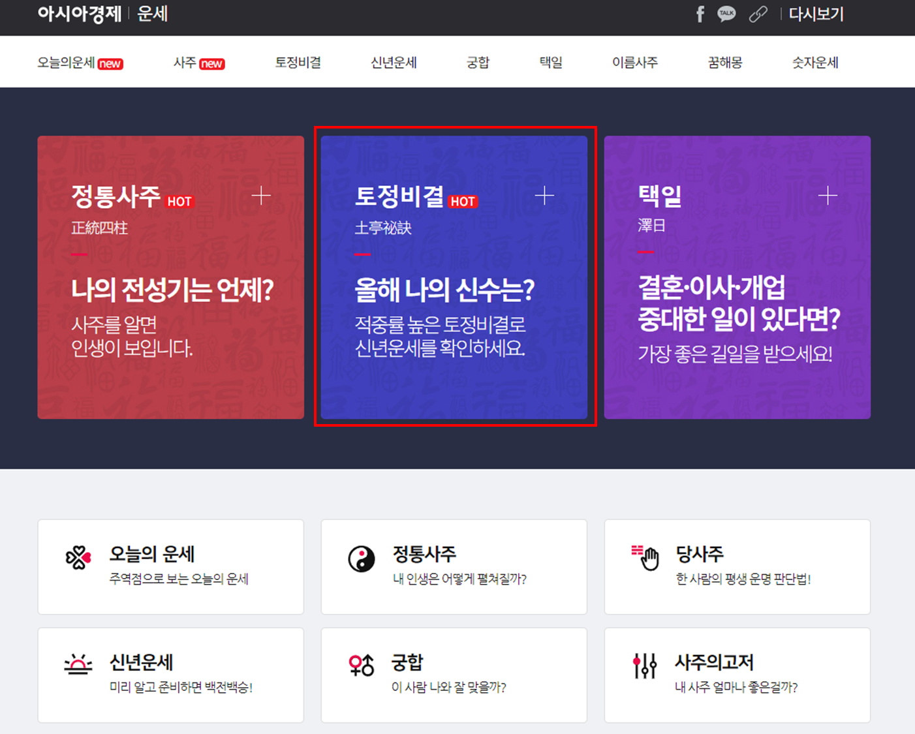Toggle the HOT badge on 토정비결 card

(x=463, y=201)
